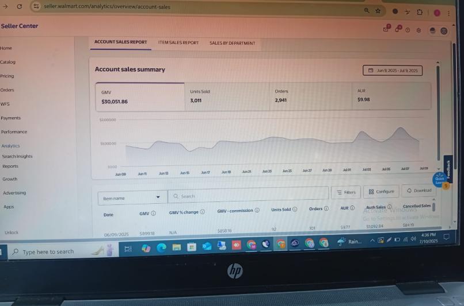Open the Quick Learn floating button
Image resolution: width=464 pixels, height=306 pixels.
(x=439, y=180)
